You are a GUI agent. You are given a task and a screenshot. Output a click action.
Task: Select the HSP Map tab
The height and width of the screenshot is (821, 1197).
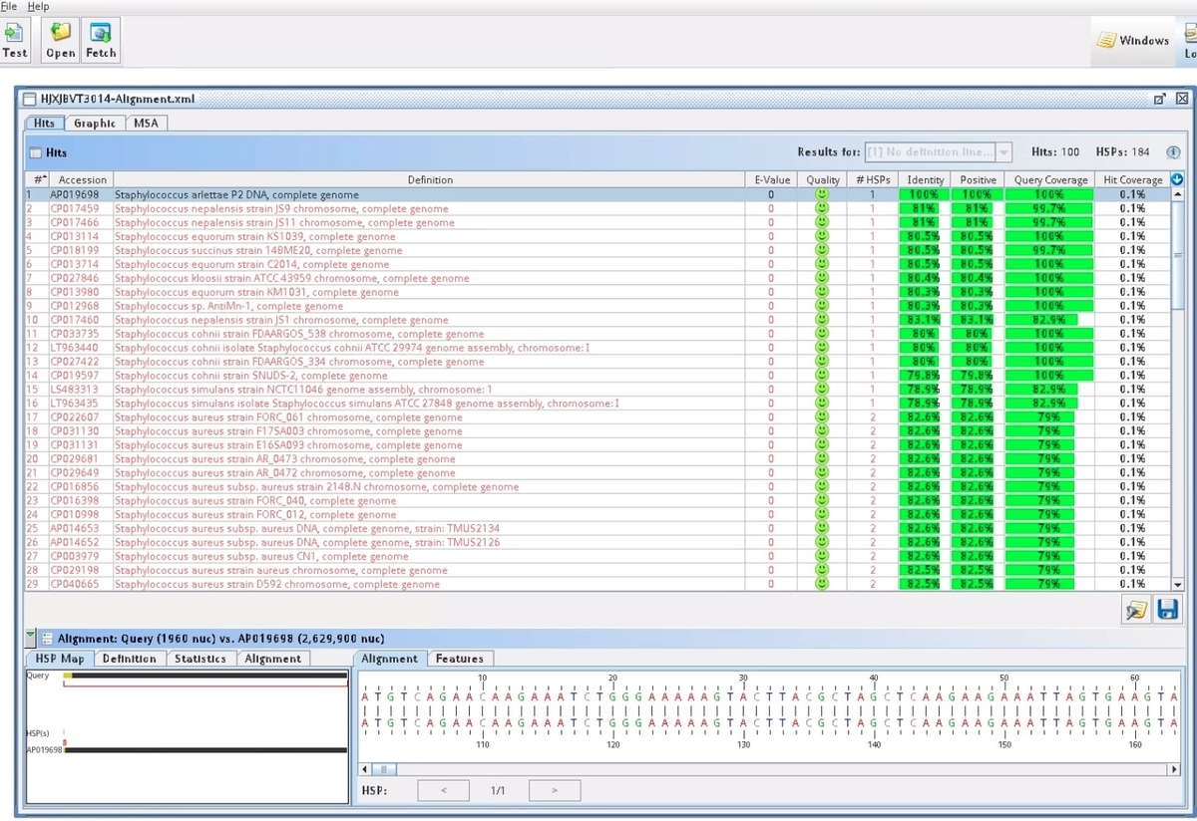tap(60, 659)
